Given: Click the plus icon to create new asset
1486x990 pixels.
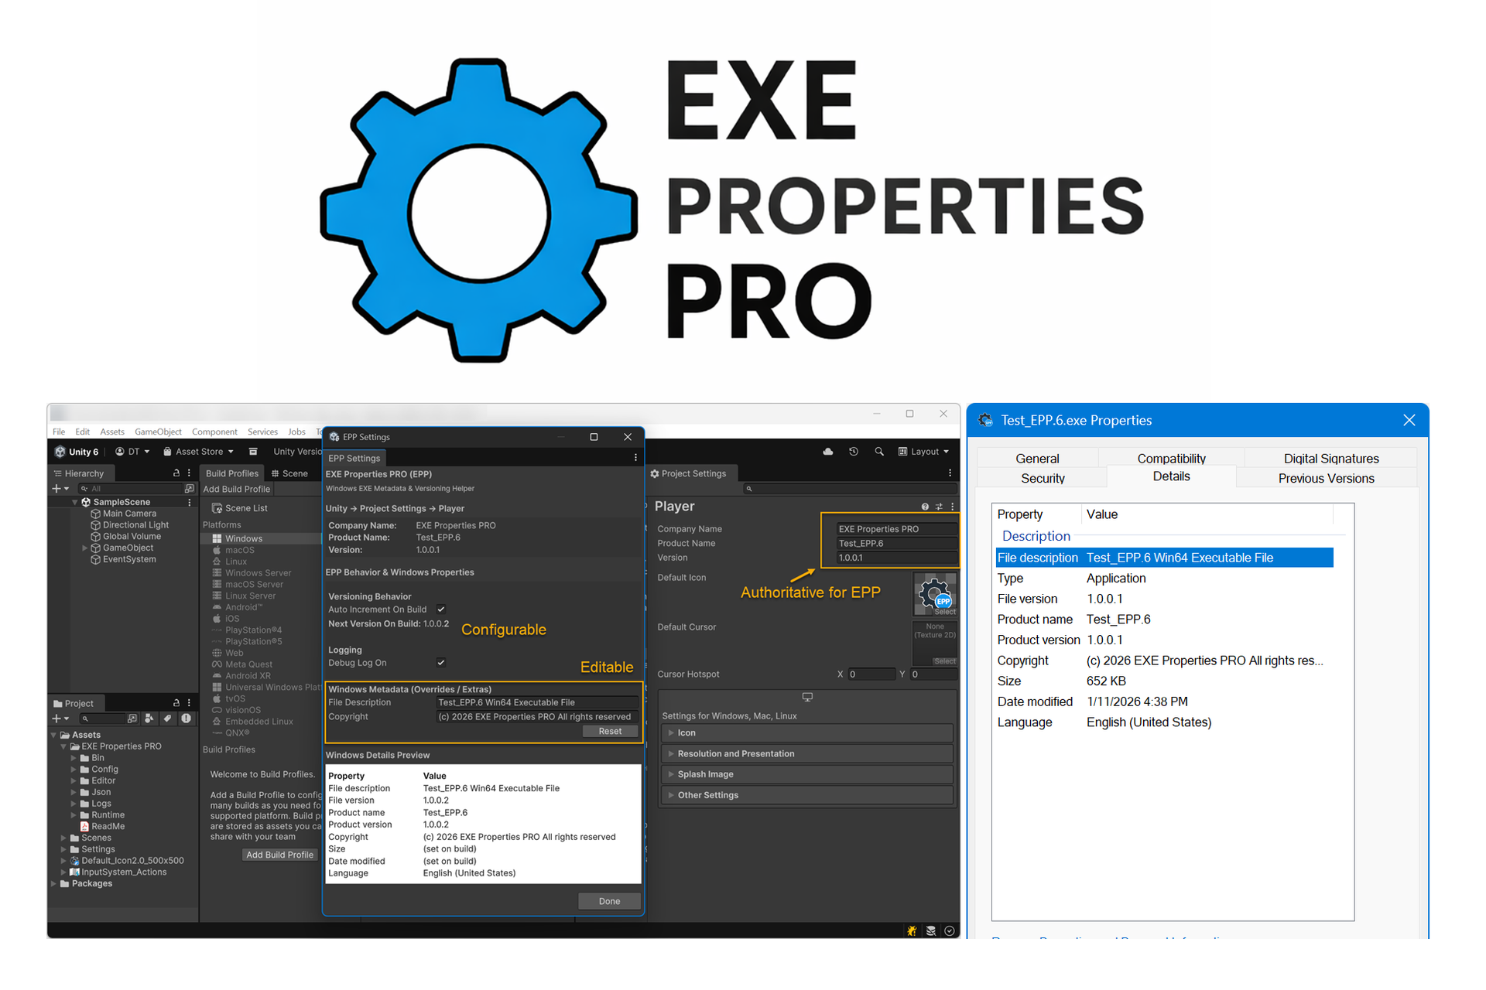Looking at the screenshot, I should 58,719.
